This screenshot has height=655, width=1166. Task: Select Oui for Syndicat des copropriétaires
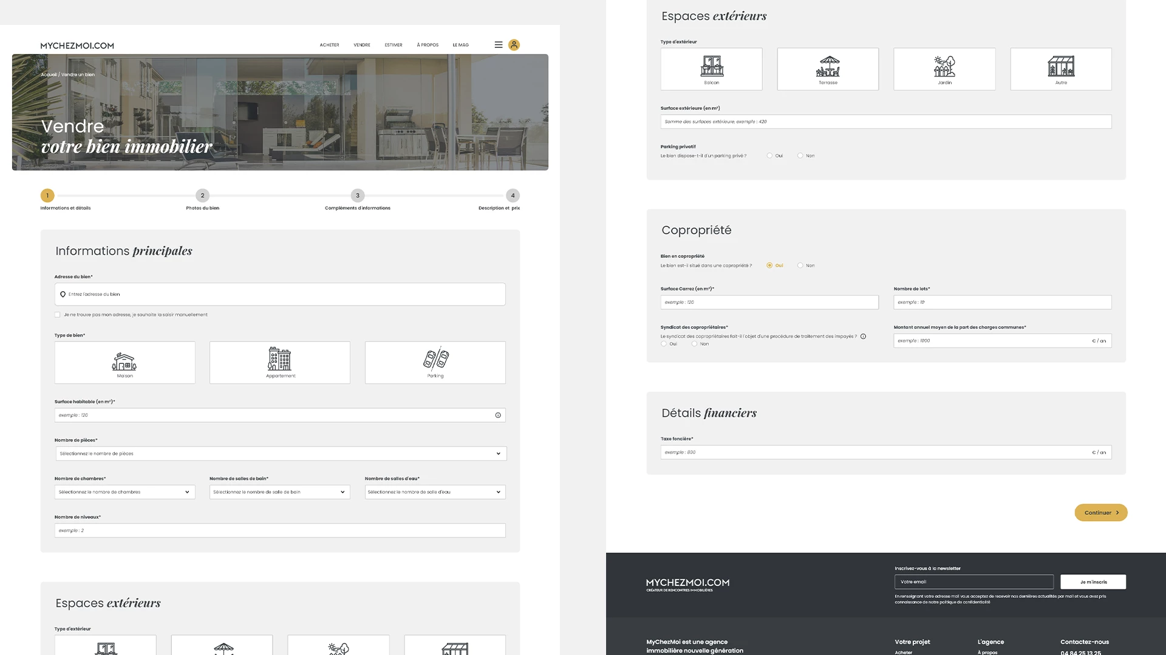pyautogui.click(x=664, y=344)
